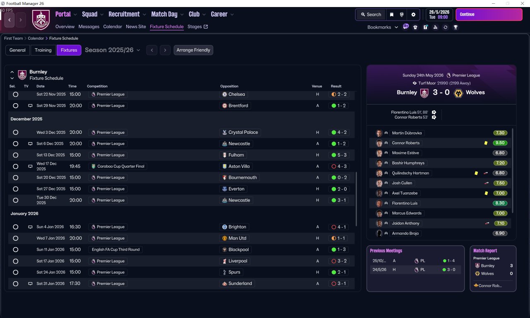Click the fixture list vertical scrollbar
Viewport: 530px width, 318px height.
click(356, 199)
